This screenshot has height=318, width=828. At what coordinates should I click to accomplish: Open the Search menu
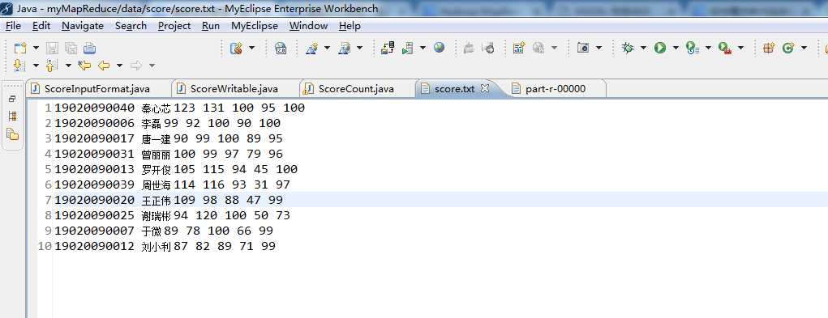131,26
